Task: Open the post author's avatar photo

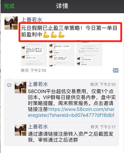Action: click(x=11, y=23)
